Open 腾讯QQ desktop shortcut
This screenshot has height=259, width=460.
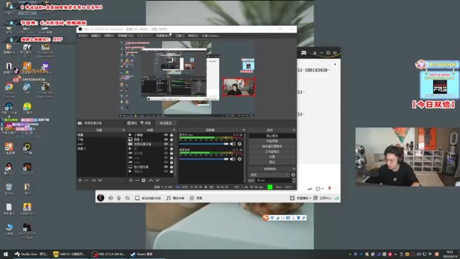point(9,169)
